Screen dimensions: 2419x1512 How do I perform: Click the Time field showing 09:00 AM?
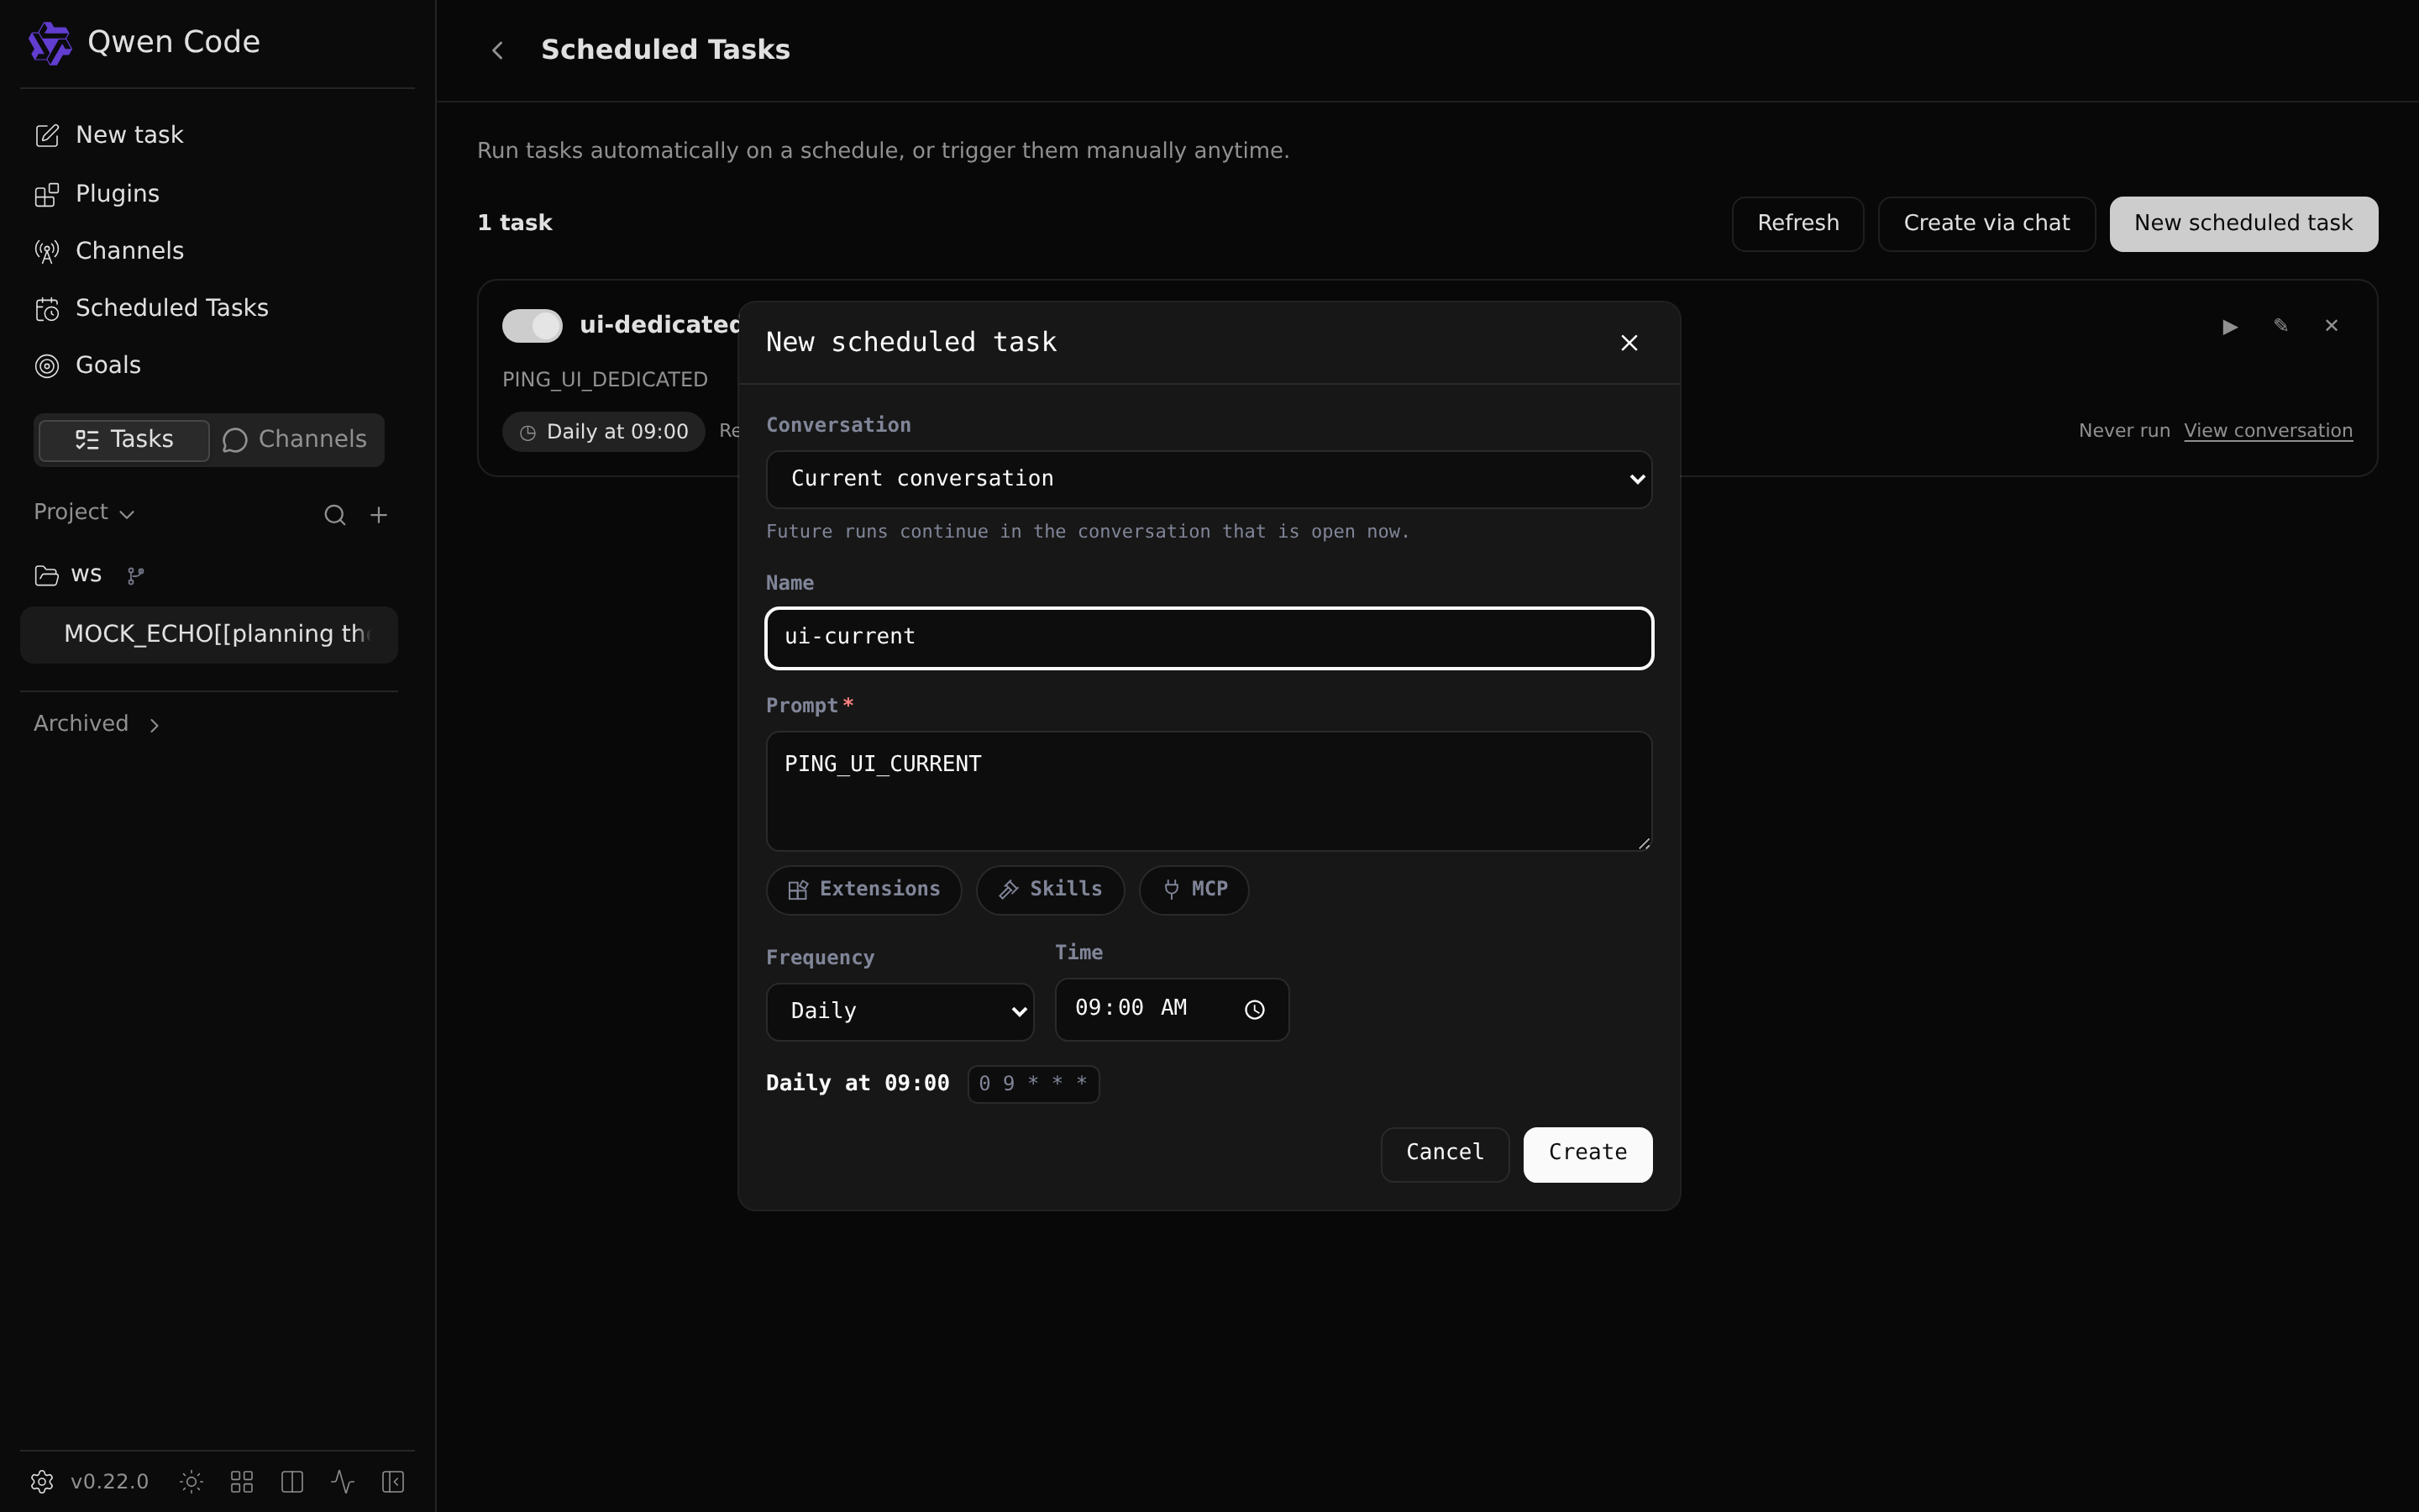click(x=1172, y=1009)
